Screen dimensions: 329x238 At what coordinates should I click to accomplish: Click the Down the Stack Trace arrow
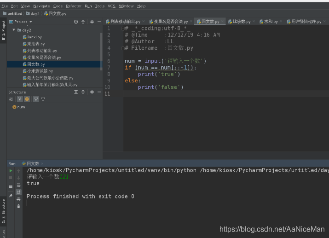[x=18, y=178]
